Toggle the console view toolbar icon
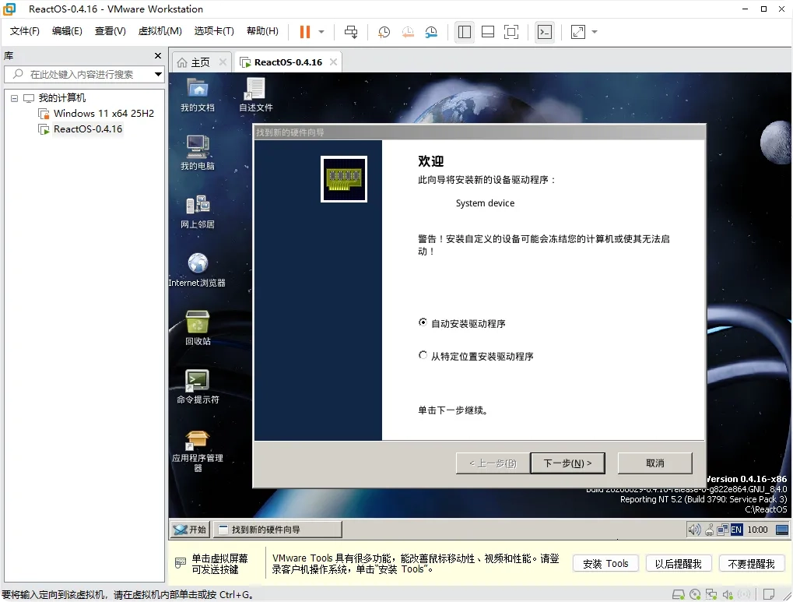This screenshot has height=602, width=793. click(x=545, y=32)
